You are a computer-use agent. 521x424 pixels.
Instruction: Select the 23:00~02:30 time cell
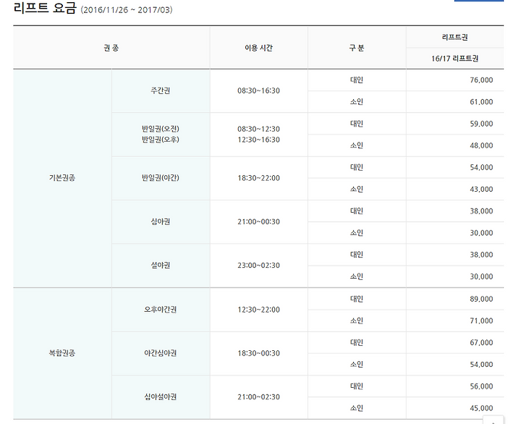pos(258,265)
